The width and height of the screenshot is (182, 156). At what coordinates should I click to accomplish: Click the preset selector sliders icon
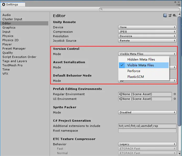[170, 15]
